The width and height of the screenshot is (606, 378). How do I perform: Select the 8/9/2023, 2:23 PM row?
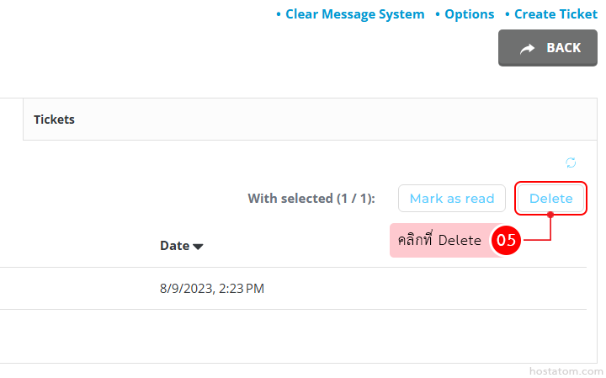coord(211,289)
